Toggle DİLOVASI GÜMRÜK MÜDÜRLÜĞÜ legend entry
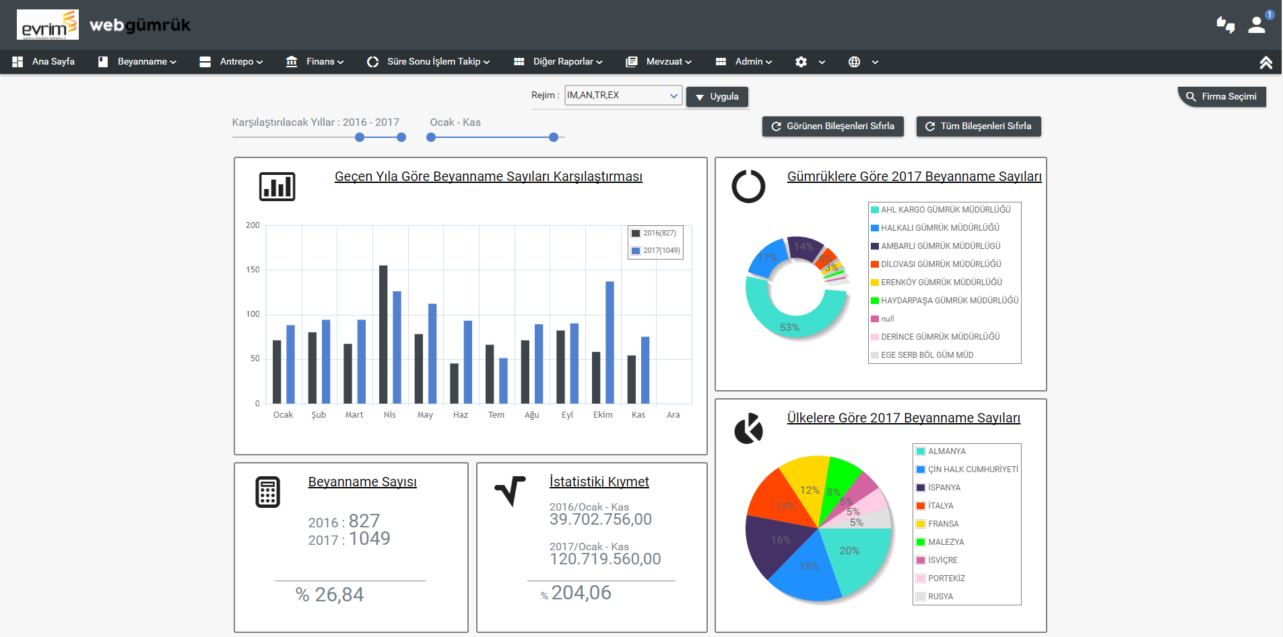The image size is (1283, 637). pos(936,264)
